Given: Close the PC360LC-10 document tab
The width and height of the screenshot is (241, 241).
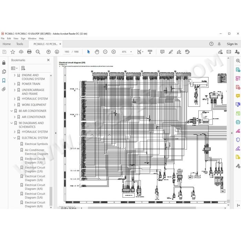Looking at the screenshot, I should point(60,44).
